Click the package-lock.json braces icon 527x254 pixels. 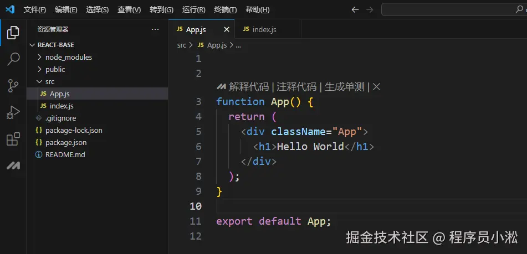(x=39, y=130)
